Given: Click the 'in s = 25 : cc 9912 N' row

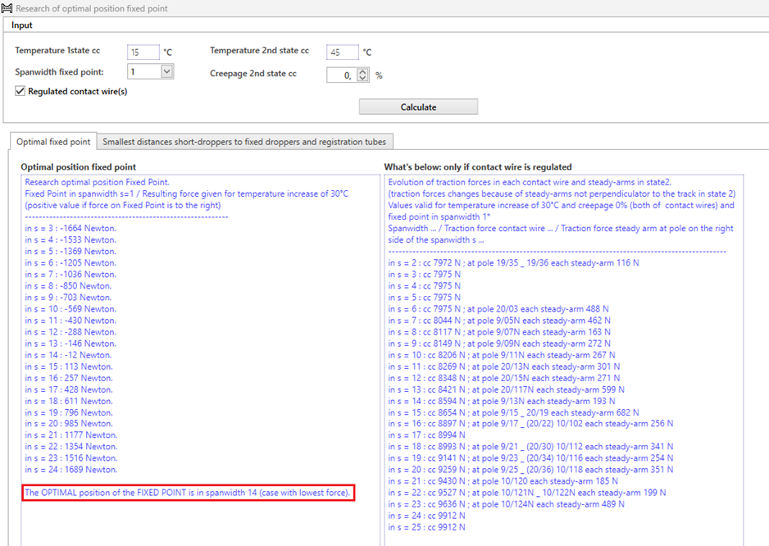Looking at the screenshot, I should coord(426,527).
